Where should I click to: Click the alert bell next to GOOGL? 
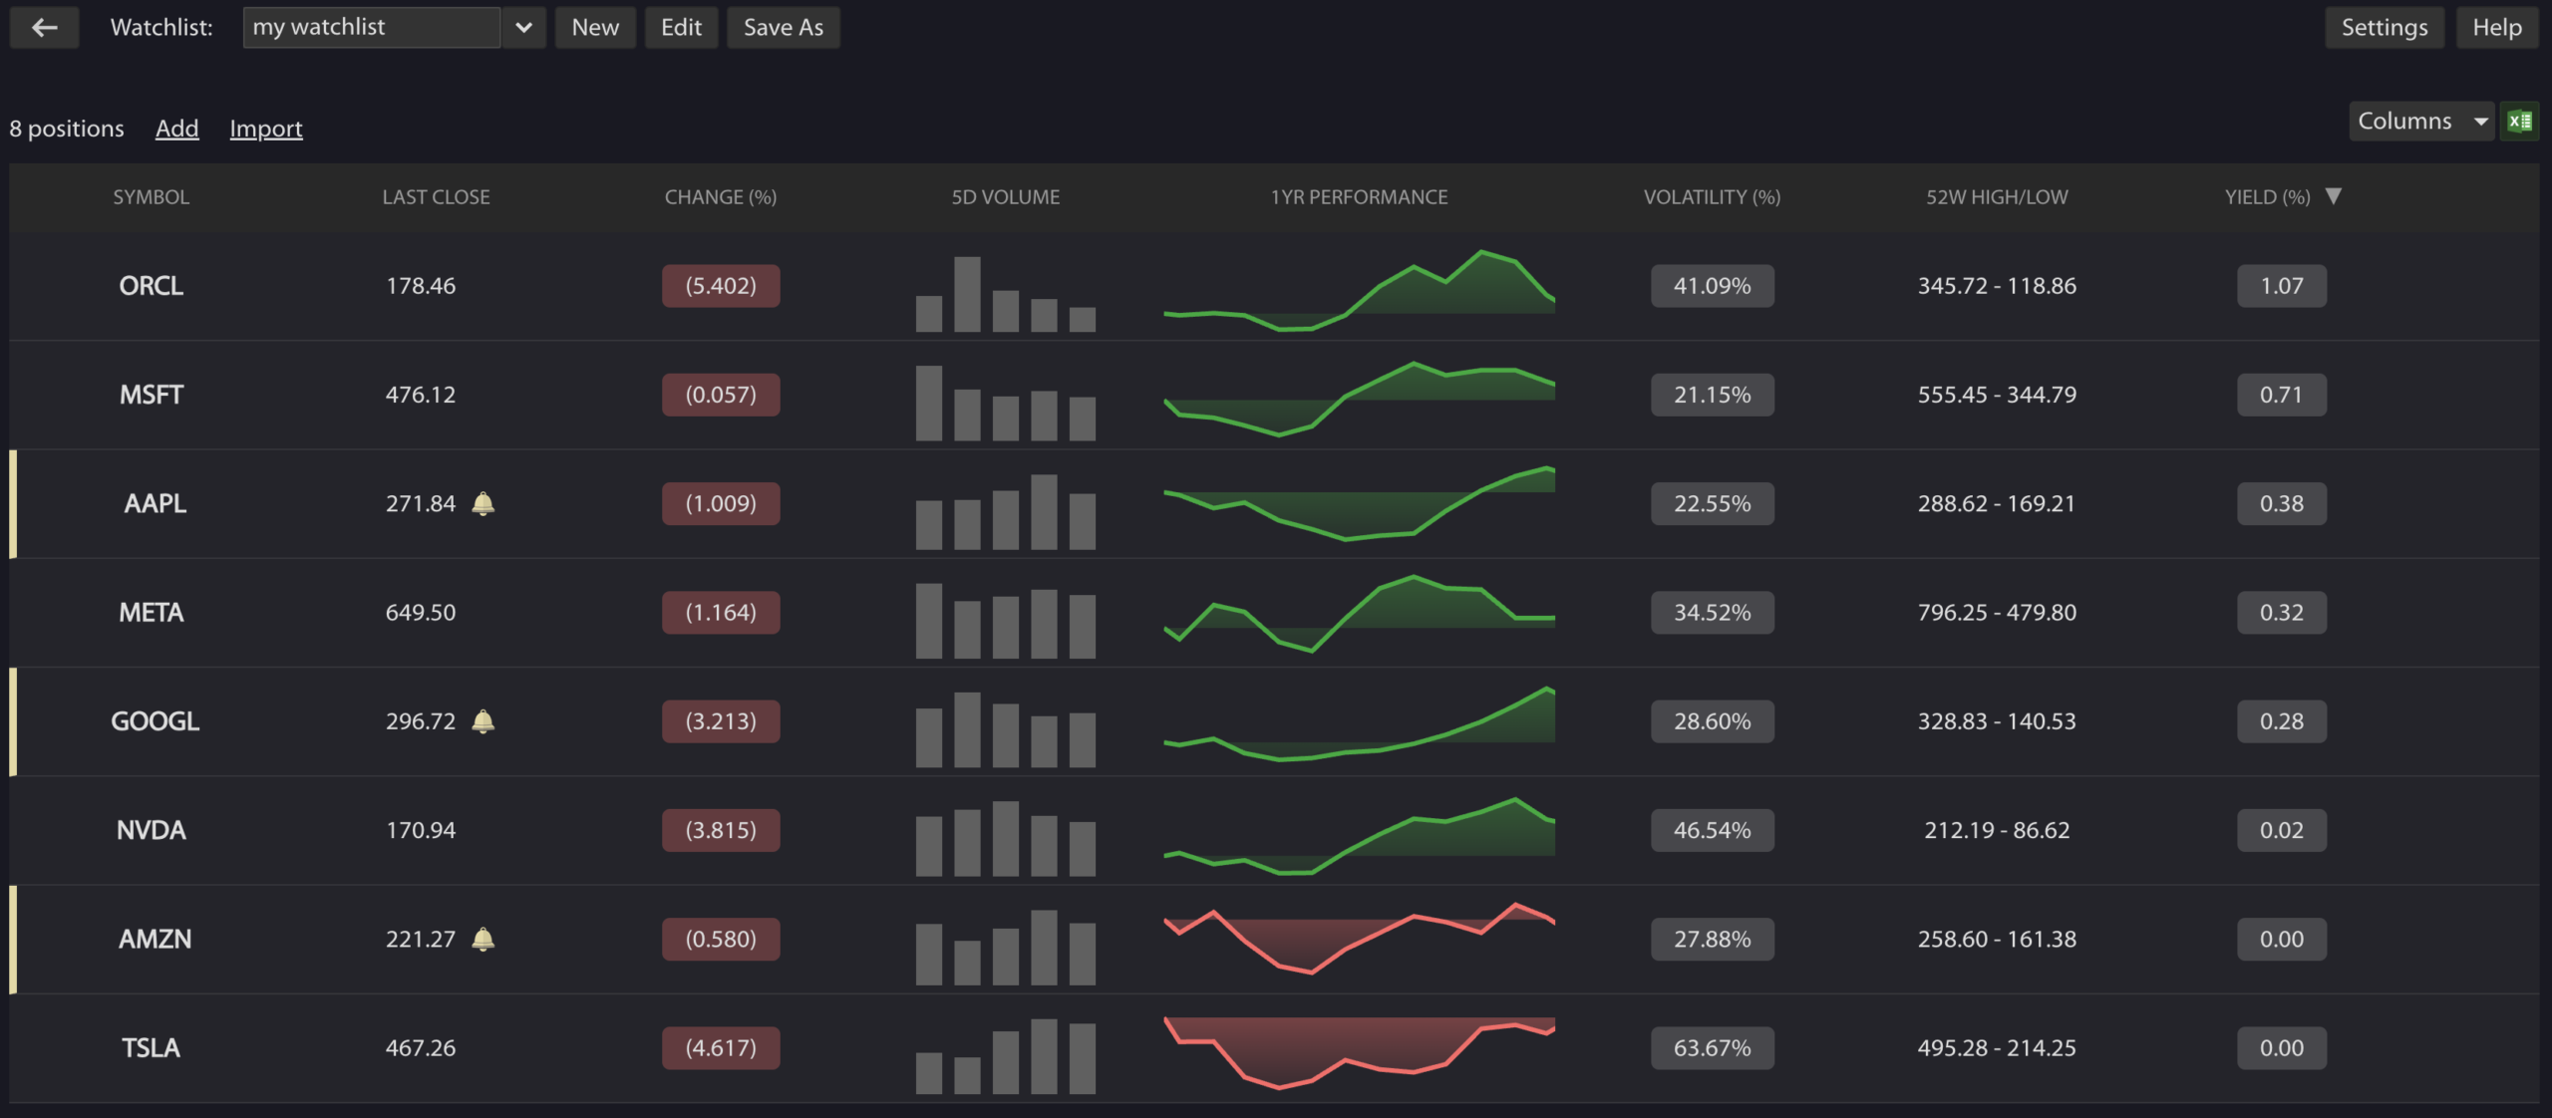point(483,721)
